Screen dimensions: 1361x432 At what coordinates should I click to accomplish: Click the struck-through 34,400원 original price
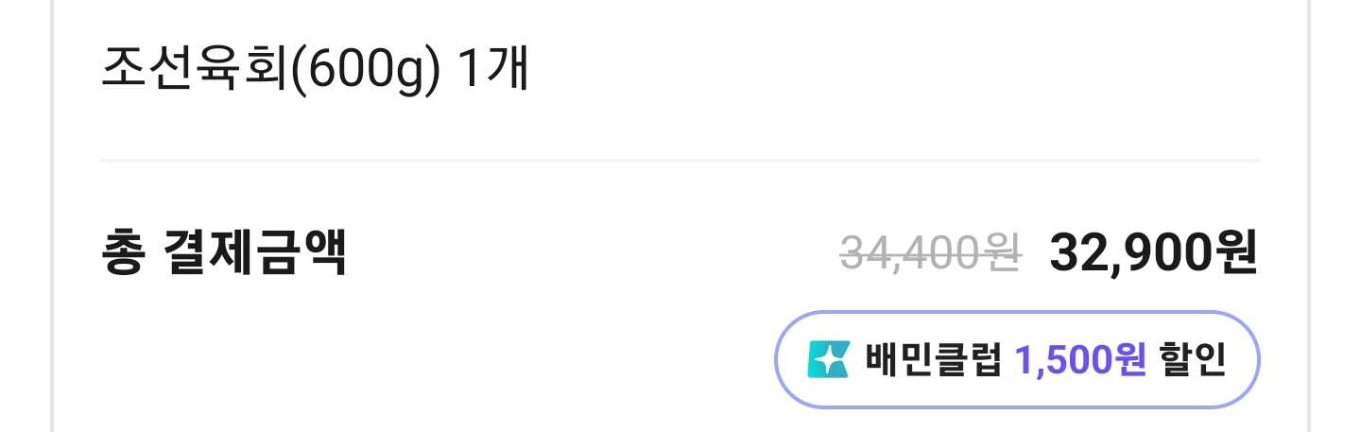pyautogui.click(x=930, y=252)
